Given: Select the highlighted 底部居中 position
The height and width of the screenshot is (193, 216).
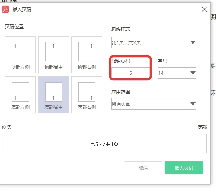Looking at the screenshot, I should 54,95.
